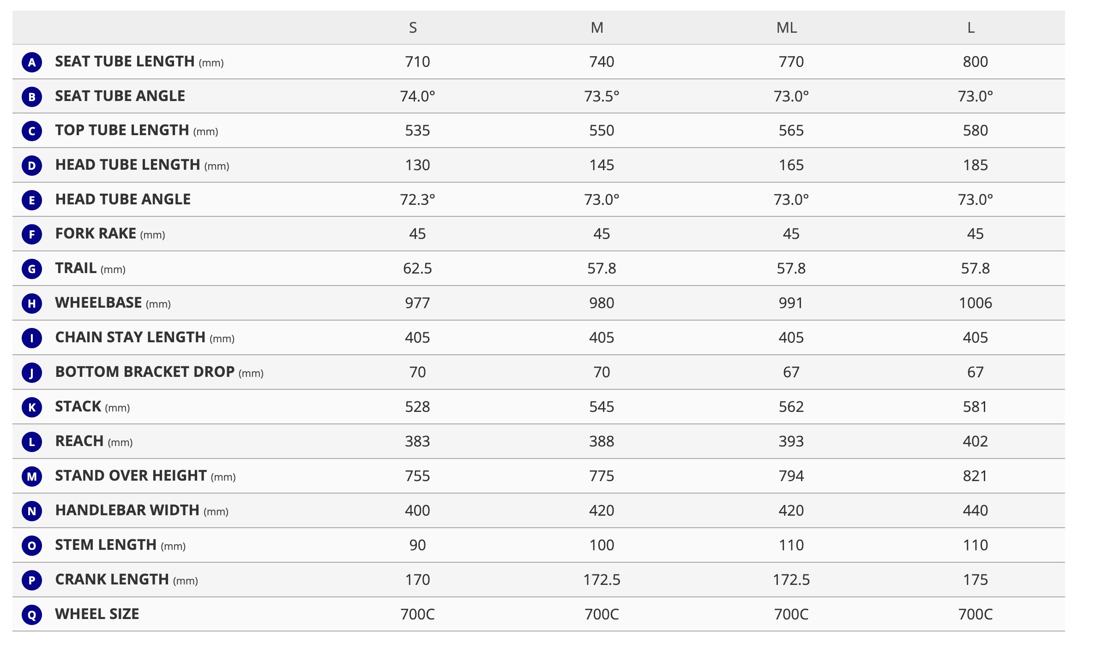
Task: Click the M badge for Stand Over Height
Action: (32, 476)
